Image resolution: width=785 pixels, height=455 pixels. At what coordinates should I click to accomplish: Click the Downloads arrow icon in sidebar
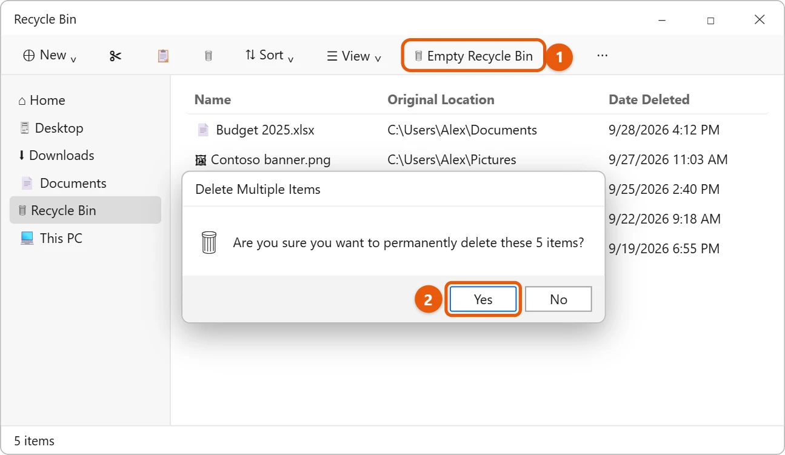[x=22, y=156]
